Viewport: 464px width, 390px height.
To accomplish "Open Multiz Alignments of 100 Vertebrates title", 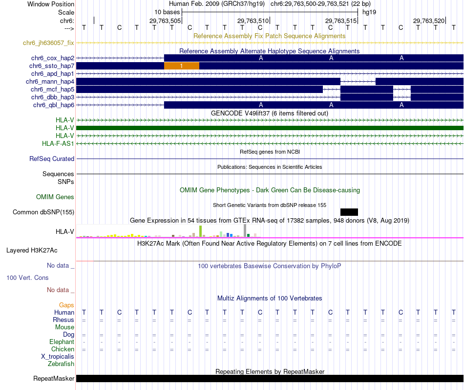I will [x=270, y=298].
